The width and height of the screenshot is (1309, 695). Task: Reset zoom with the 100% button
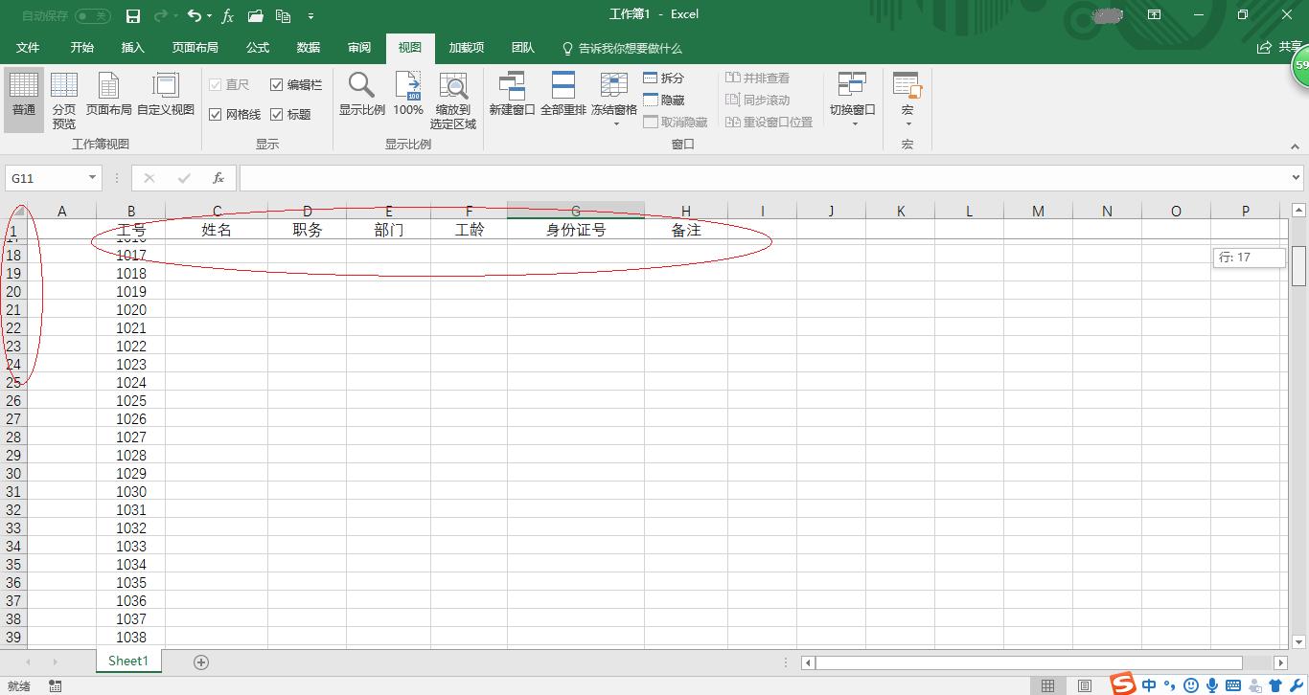[x=407, y=96]
